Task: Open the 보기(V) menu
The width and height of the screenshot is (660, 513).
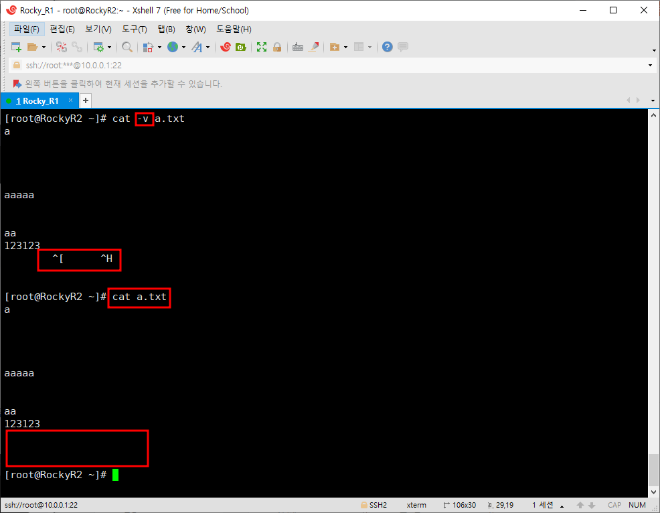Action: tap(98, 29)
